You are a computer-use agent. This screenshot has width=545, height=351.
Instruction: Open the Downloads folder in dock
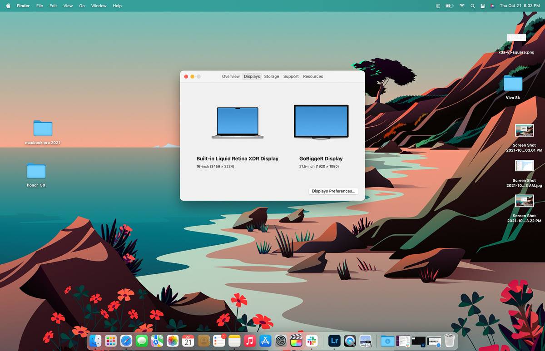(x=387, y=341)
